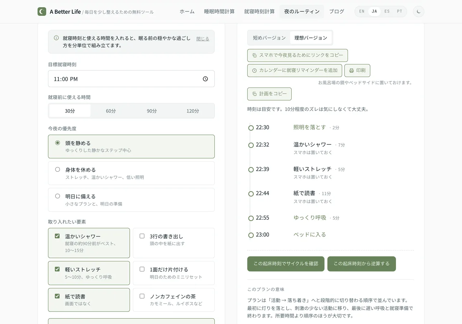Click このプランの意味 heading
This screenshot has width=462, height=324.
pos(266,289)
